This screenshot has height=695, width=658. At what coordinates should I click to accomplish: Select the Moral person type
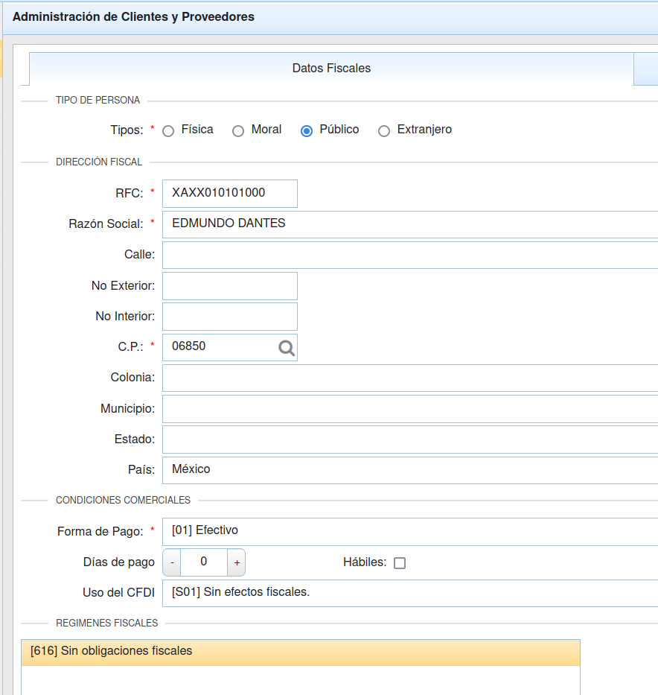(x=238, y=131)
